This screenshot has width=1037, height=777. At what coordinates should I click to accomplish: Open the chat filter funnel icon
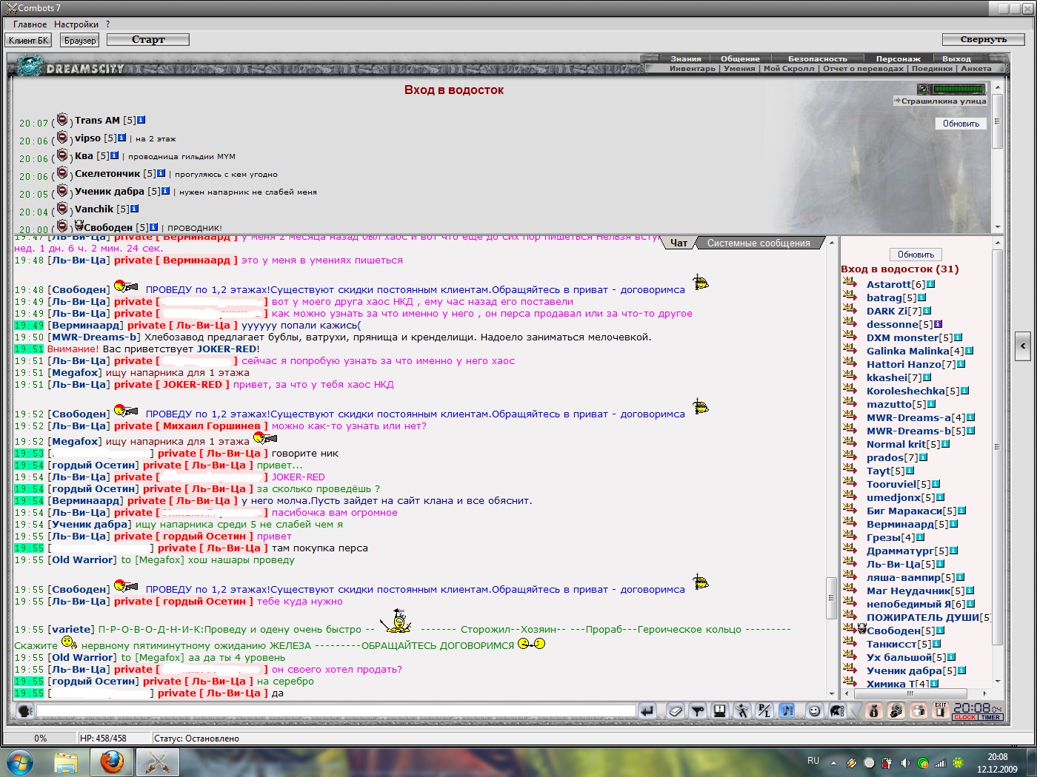[697, 711]
